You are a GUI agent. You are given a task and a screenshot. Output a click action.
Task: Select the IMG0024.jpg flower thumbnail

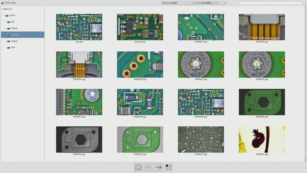262,139
